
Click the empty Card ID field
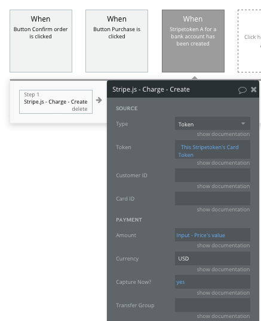tap(213, 199)
